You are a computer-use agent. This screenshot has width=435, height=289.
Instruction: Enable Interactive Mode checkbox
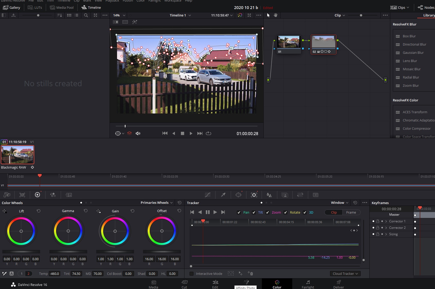(191, 274)
